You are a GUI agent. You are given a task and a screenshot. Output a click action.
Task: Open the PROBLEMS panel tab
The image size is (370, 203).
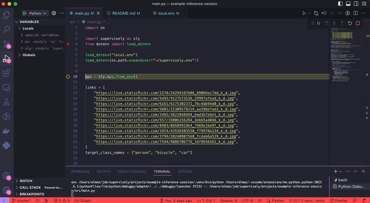[x=80, y=172]
